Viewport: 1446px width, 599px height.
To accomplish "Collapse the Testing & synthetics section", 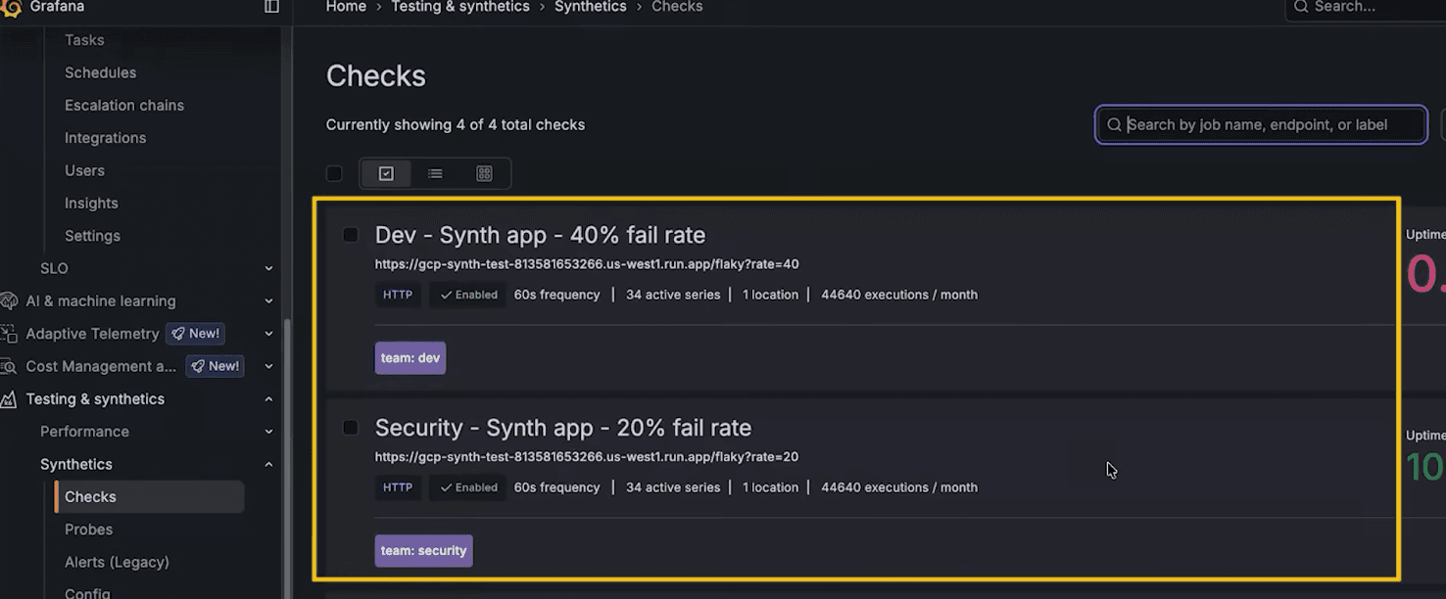I will tap(268, 398).
